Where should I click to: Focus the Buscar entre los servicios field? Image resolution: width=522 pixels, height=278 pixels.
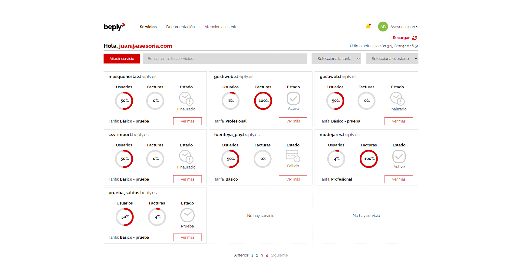(225, 59)
